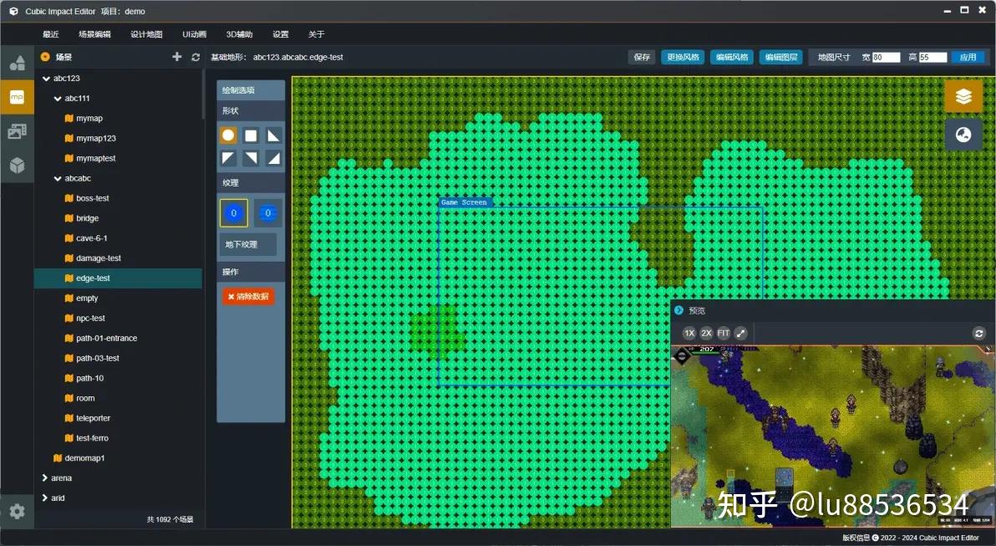Screen dimensions: 996x546
Task: Click the red 清除数据 button
Action: (x=248, y=296)
